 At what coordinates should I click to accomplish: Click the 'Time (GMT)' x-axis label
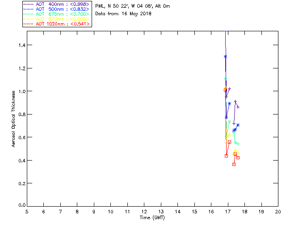pos(152,218)
